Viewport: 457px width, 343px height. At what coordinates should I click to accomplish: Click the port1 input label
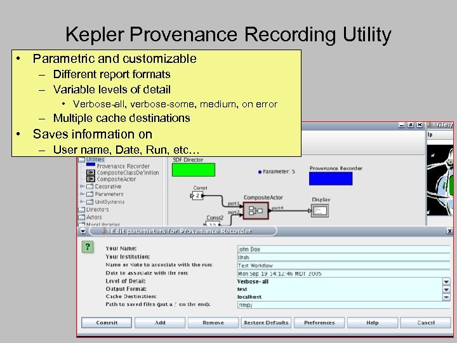(x=234, y=204)
